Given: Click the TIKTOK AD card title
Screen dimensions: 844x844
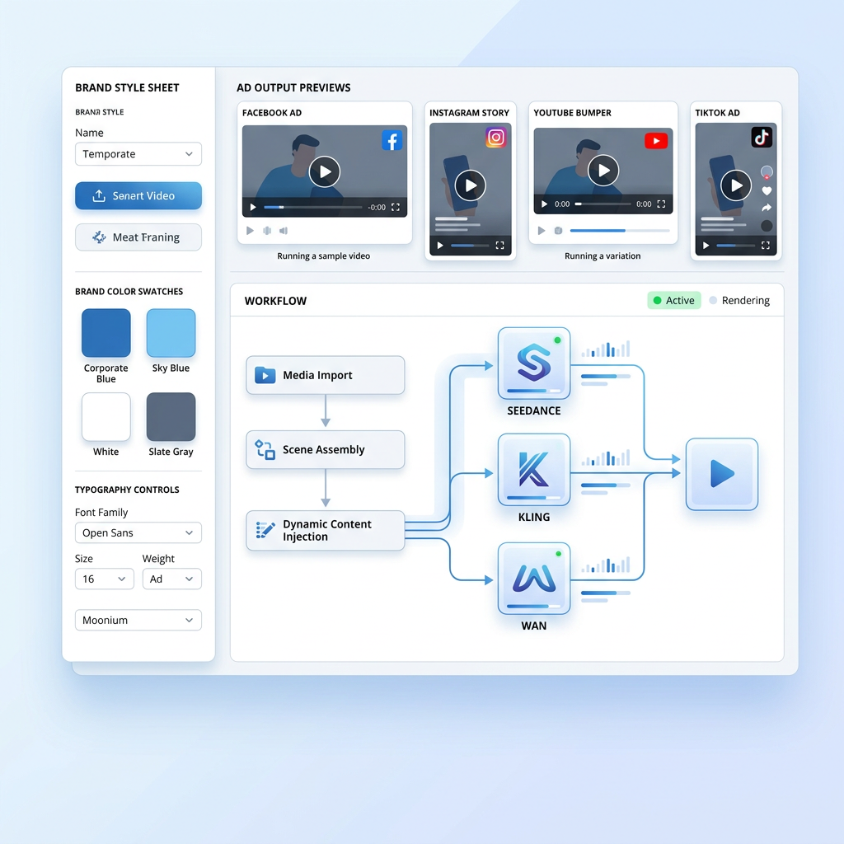Looking at the screenshot, I should pyautogui.click(x=718, y=113).
